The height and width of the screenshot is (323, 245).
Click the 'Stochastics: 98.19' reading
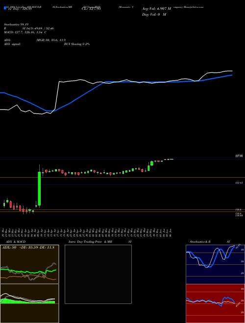click(17, 24)
